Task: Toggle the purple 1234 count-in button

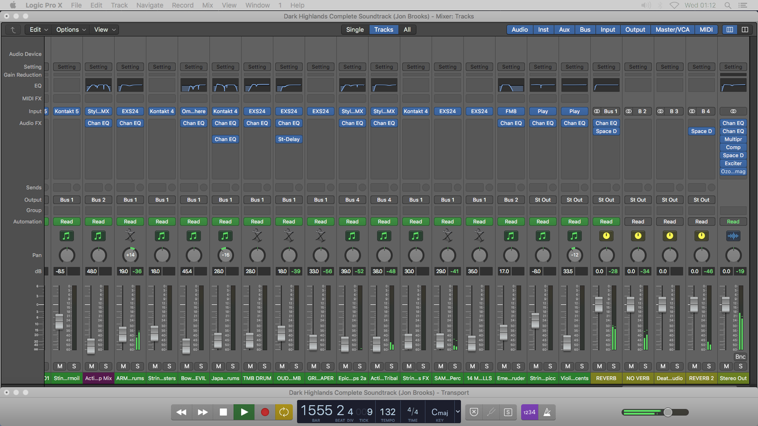Action: coord(529,412)
